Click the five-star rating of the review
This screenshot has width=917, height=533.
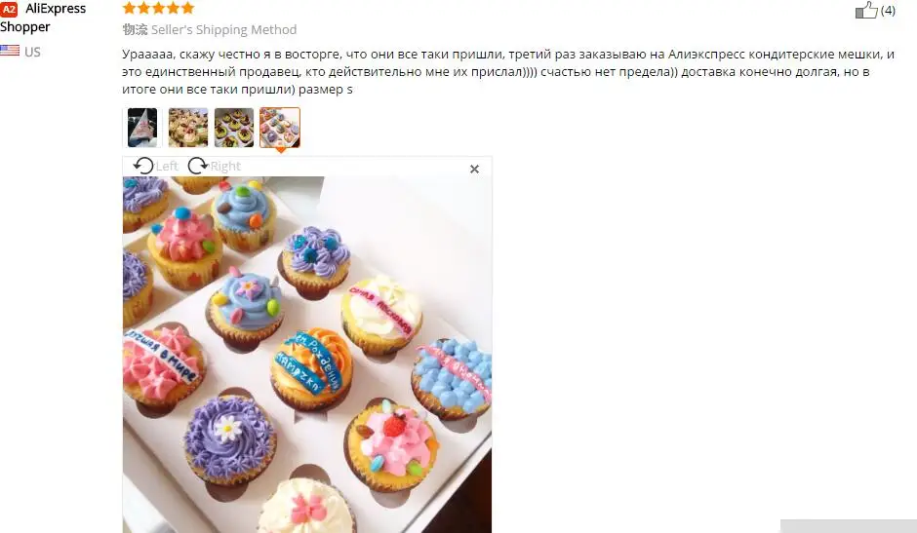point(158,8)
